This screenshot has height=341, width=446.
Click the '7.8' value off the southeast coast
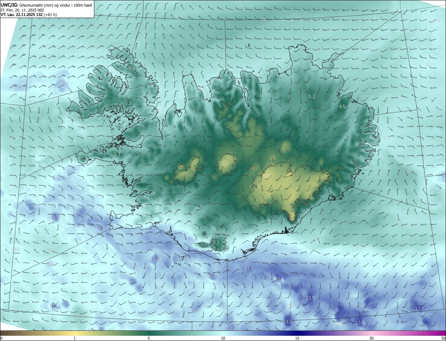point(407,172)
